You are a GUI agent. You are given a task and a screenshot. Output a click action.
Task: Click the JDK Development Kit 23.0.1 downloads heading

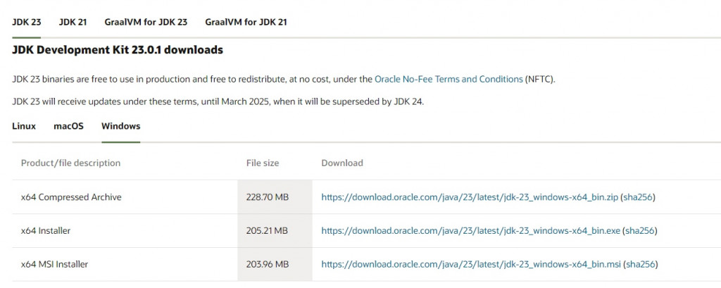click(x=118, y=50)
